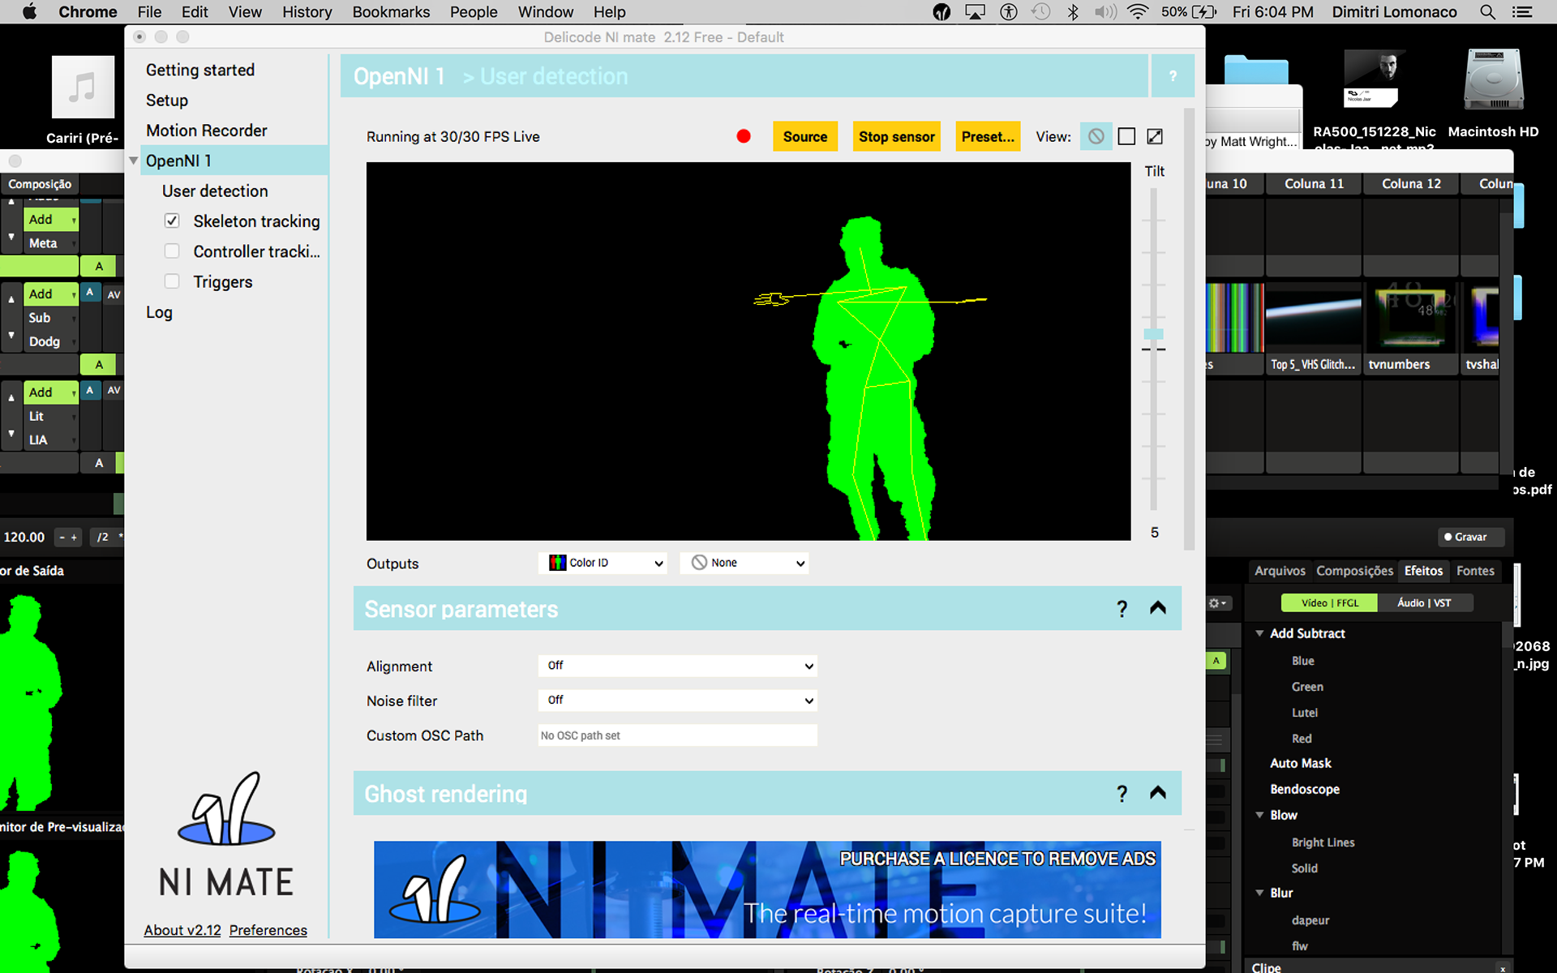Open Ghost rendering help question mark
The image size is (1557, 973).
(1122, 794)
